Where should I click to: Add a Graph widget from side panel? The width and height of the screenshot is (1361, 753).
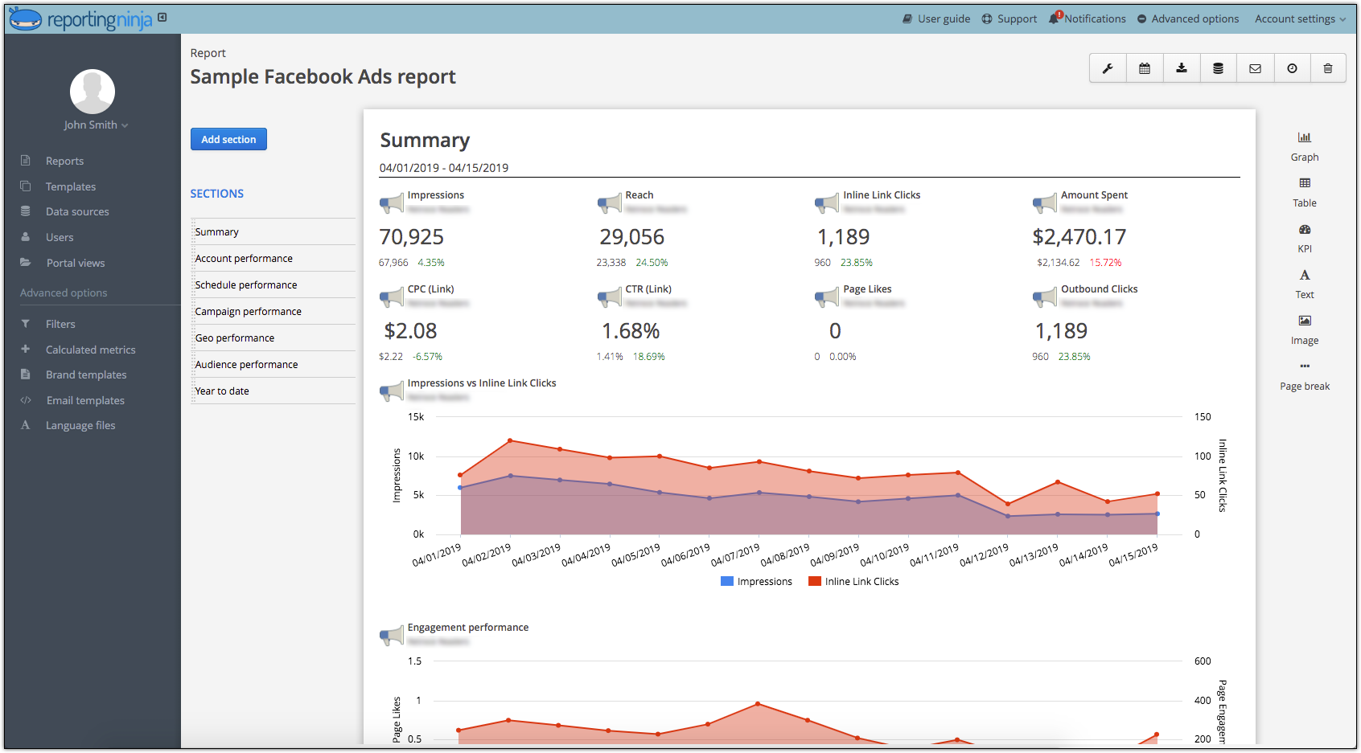[x=1305, y=146]
